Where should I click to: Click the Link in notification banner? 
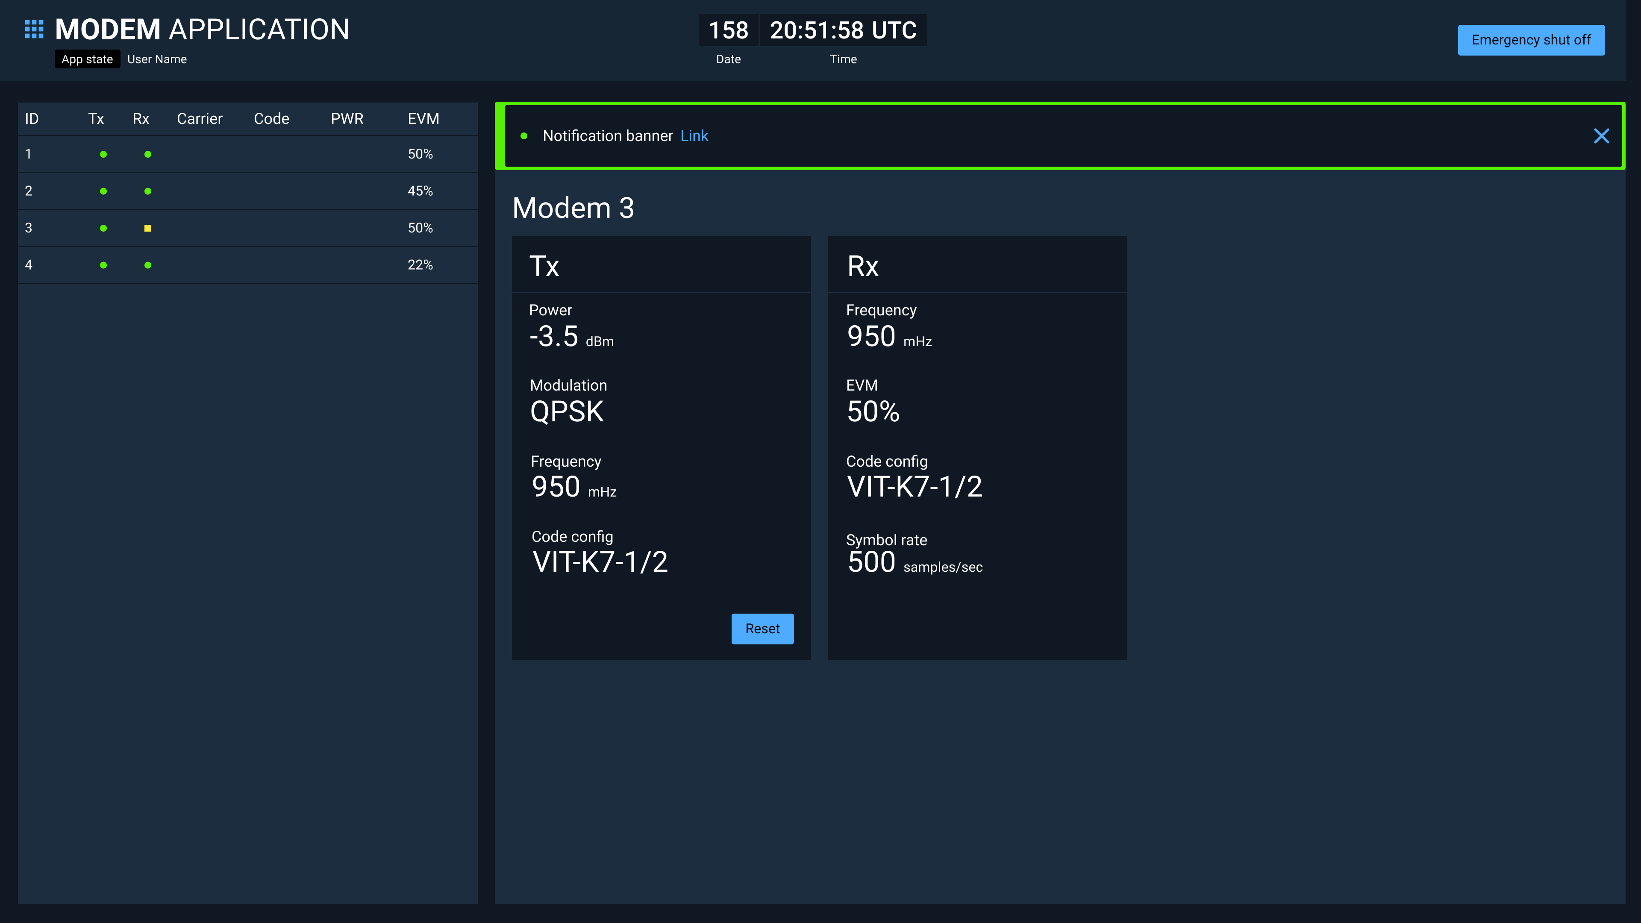pos(694,135)
